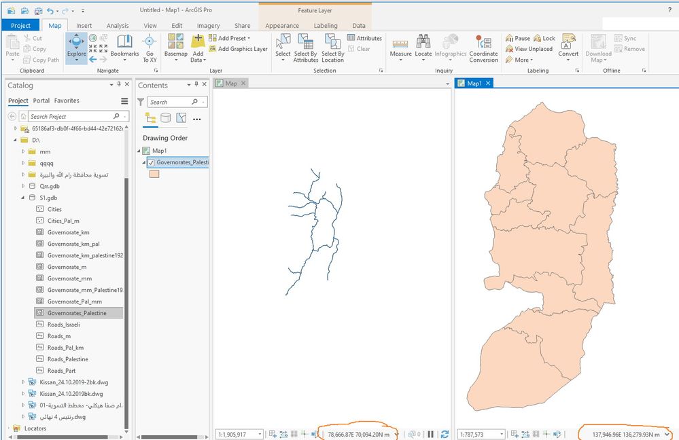Click the Add Data button
The image size is (679, 440).
(198, 48)
